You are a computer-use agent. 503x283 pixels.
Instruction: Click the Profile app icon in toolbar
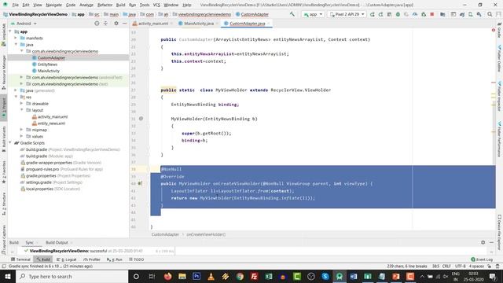pos(415,14)
